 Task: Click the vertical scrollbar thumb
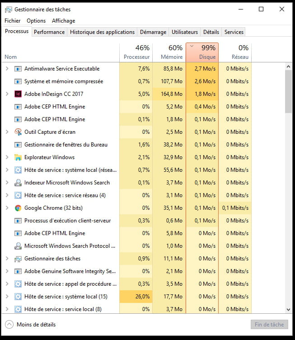(x=288, y=91)
